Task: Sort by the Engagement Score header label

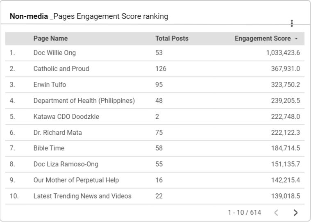Action: (263, 38)
